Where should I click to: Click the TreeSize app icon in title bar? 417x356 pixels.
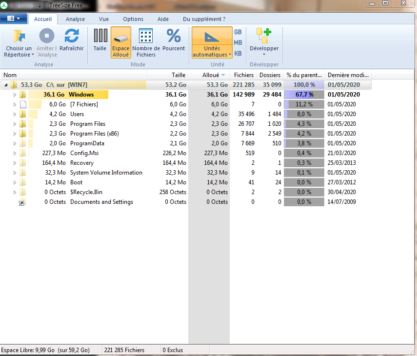pos(4,5)
